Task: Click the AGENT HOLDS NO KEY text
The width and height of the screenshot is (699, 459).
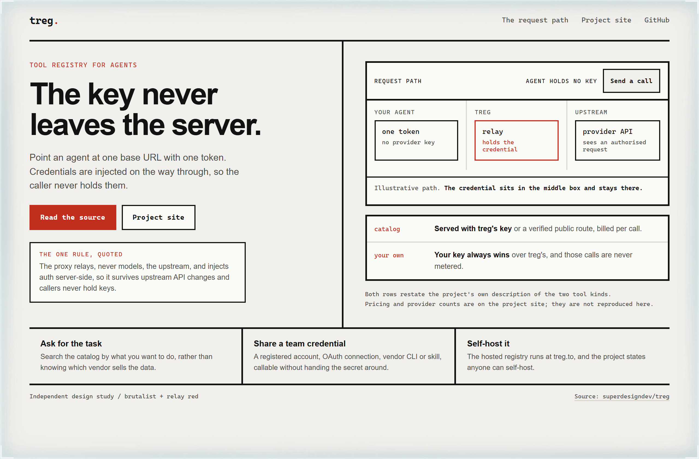Action: 561,81
